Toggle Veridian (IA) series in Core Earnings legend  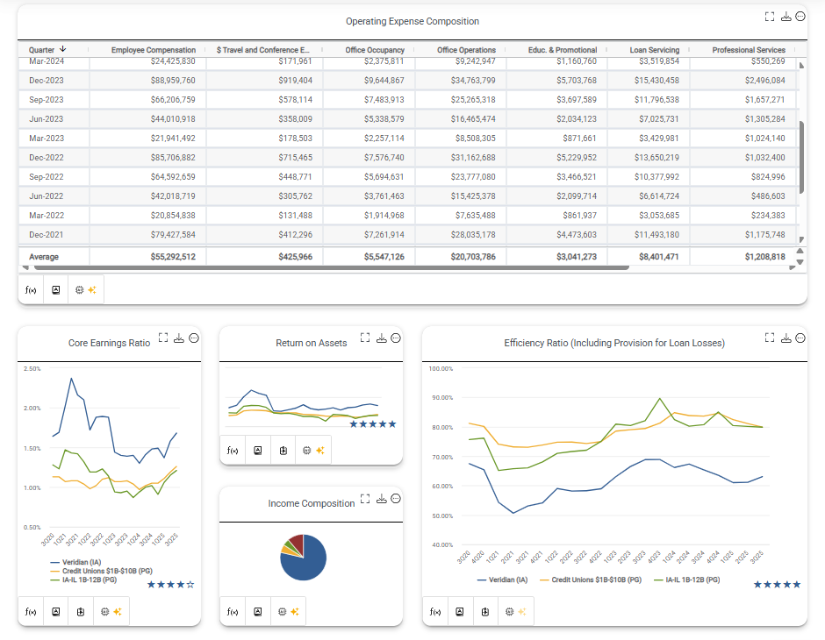tap(75, 562)
